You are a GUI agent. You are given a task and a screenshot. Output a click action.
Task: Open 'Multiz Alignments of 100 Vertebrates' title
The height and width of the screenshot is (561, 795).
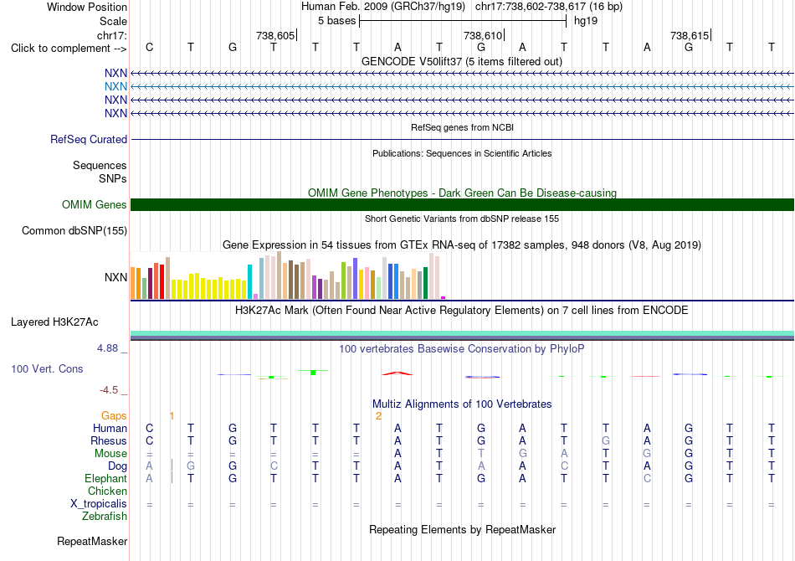(462, 404)
